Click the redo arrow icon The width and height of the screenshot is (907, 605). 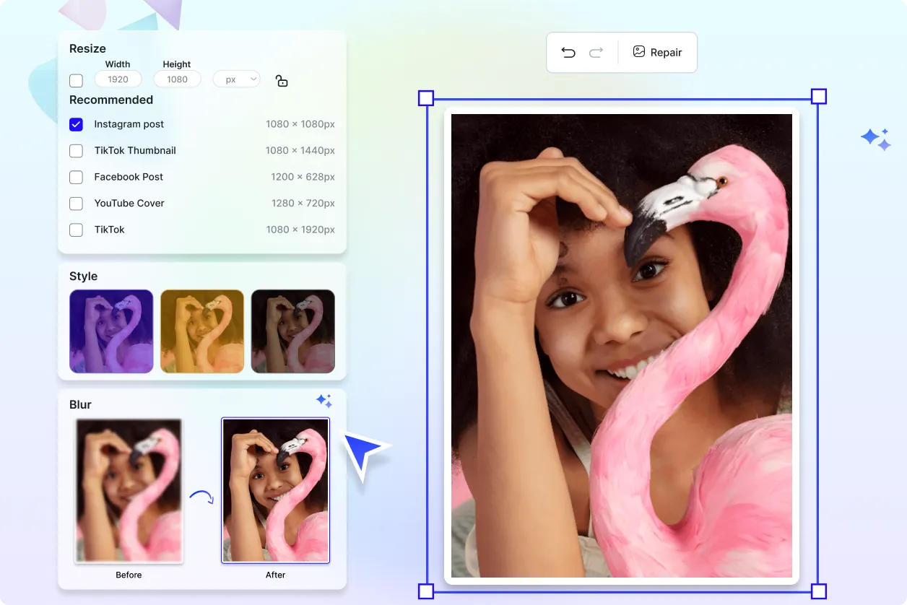pos(596,53)
